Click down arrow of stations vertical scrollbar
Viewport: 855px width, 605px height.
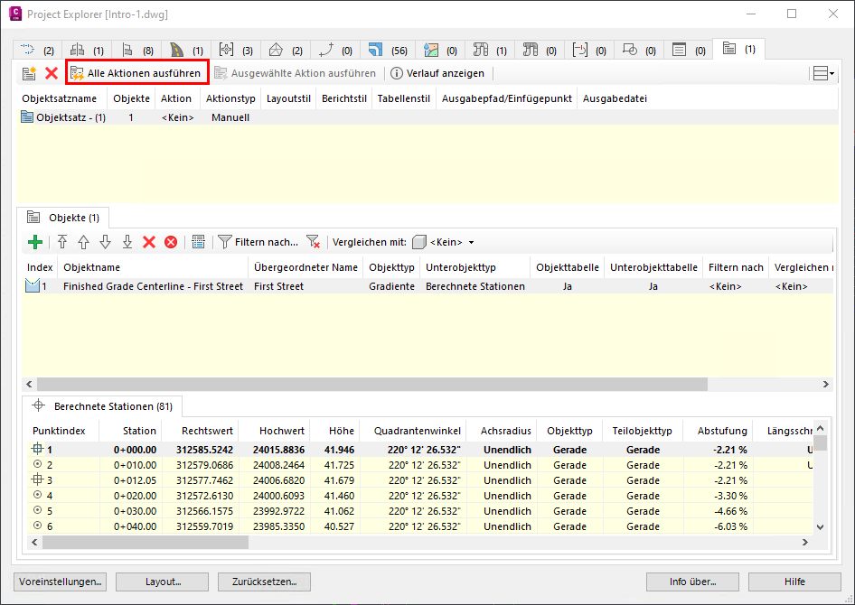pyautogui.click(x=820, y=526)
